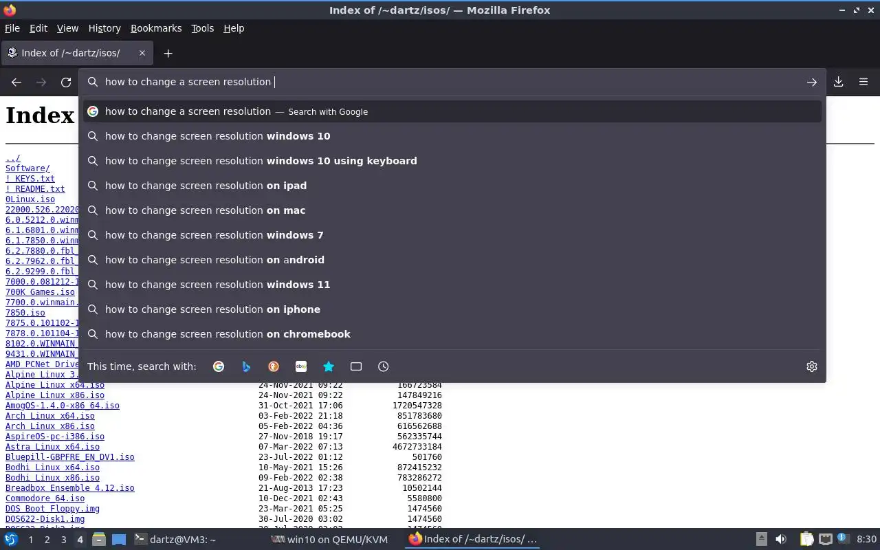The image size is (880, 550).
Task: Open the '! KEYS.txt' file link
Action: 30,179
